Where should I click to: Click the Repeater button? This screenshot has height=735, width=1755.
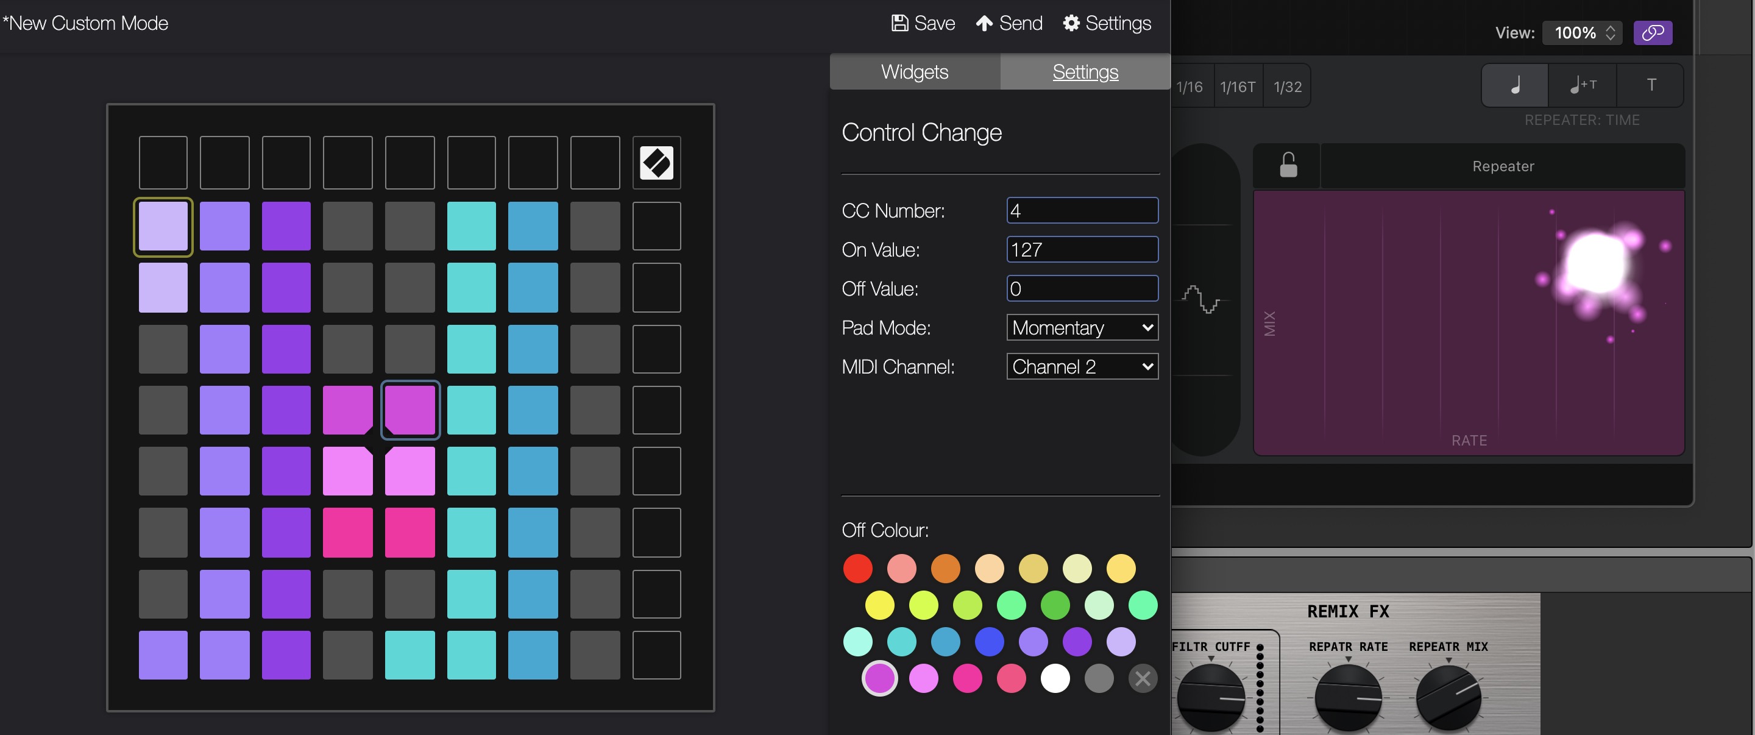point(1501,166)
